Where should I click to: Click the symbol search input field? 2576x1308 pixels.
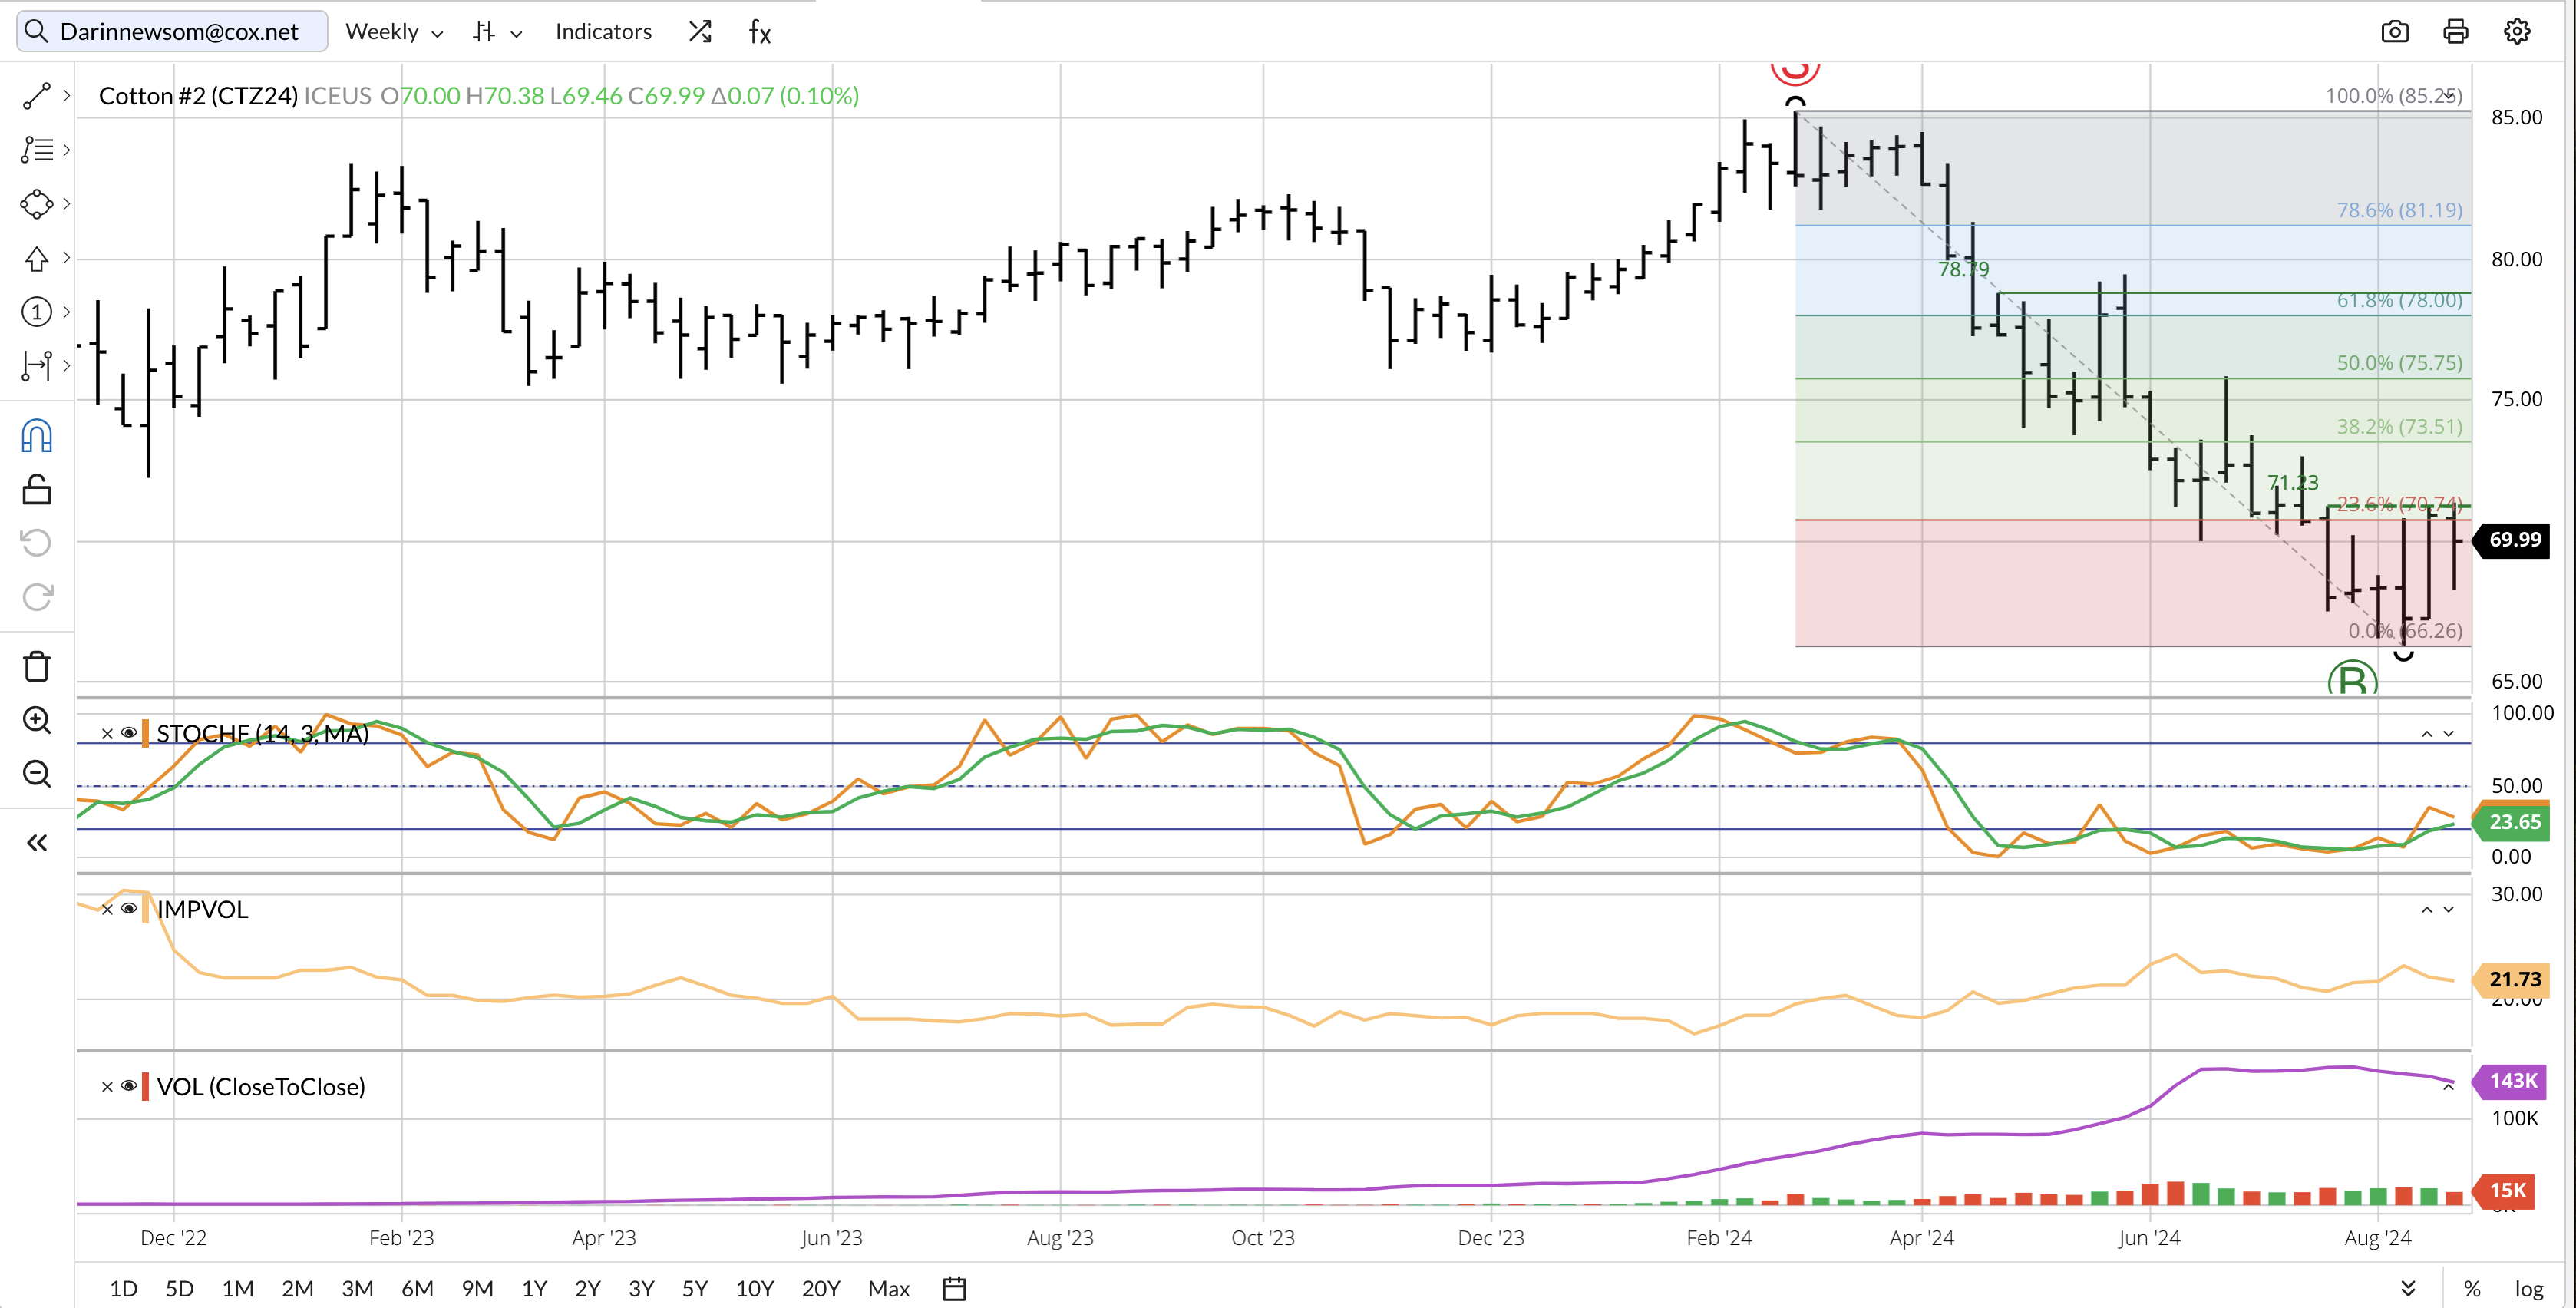tap(180, 32)
